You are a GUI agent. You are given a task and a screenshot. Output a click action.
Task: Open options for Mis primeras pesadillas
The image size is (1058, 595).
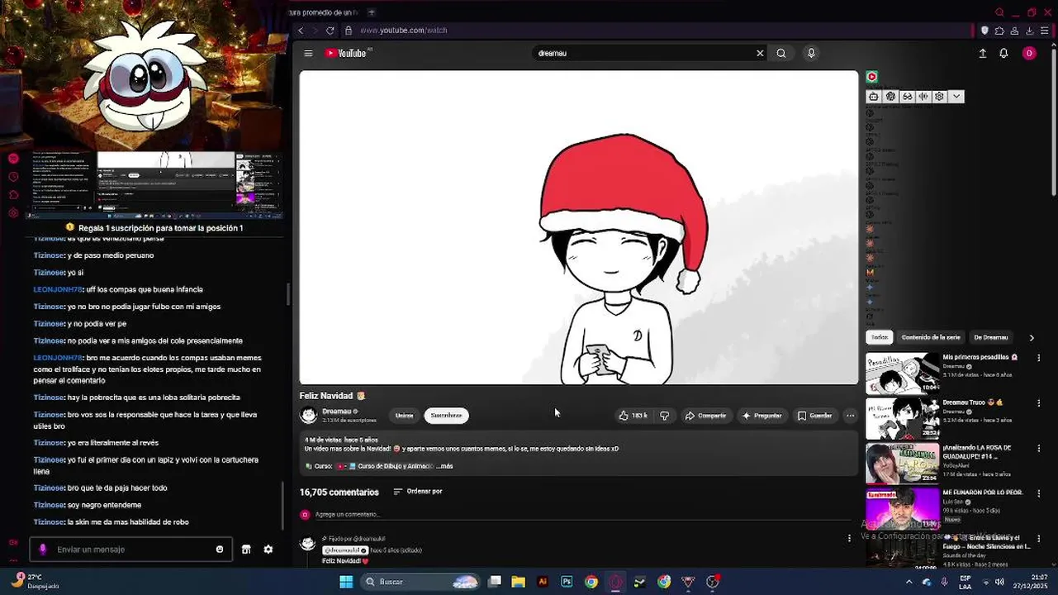click(1038, 358)
